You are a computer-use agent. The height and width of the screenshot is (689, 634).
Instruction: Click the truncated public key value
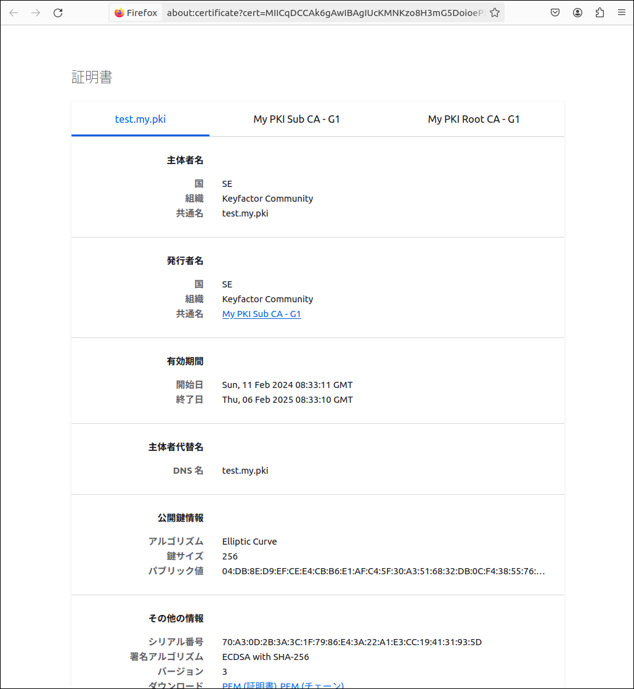(383, 571)
